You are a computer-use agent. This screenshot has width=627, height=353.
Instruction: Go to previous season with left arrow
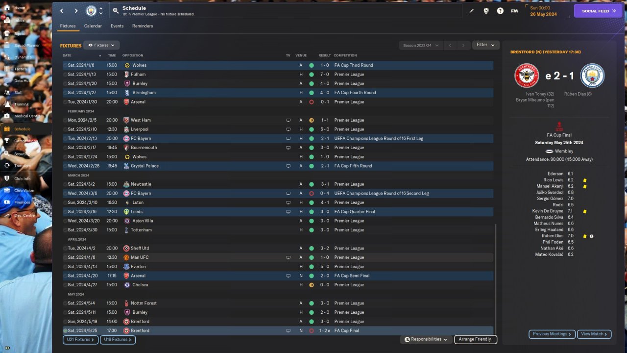coord(450,45)
